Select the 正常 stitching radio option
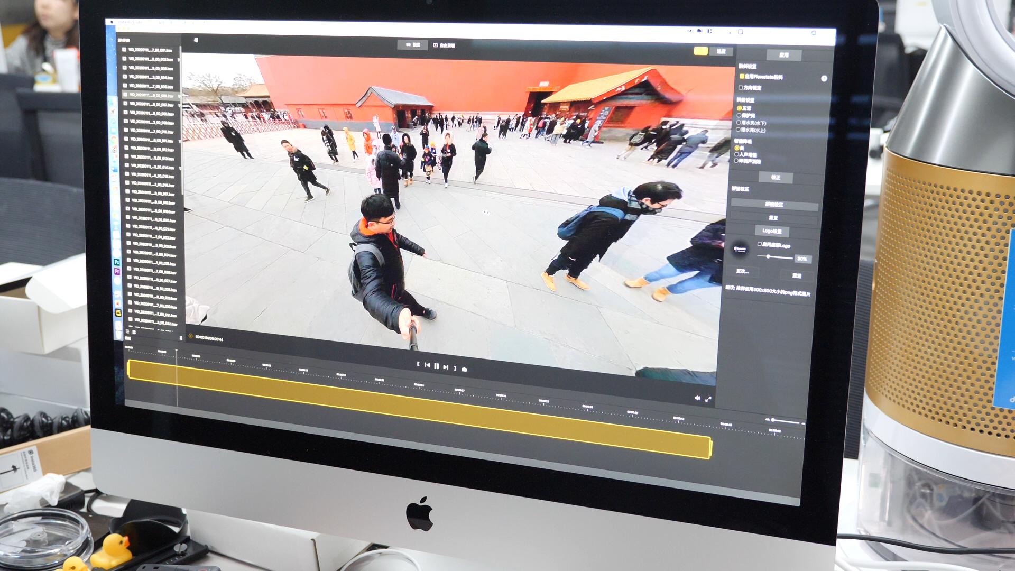 [x=739, y=108]
